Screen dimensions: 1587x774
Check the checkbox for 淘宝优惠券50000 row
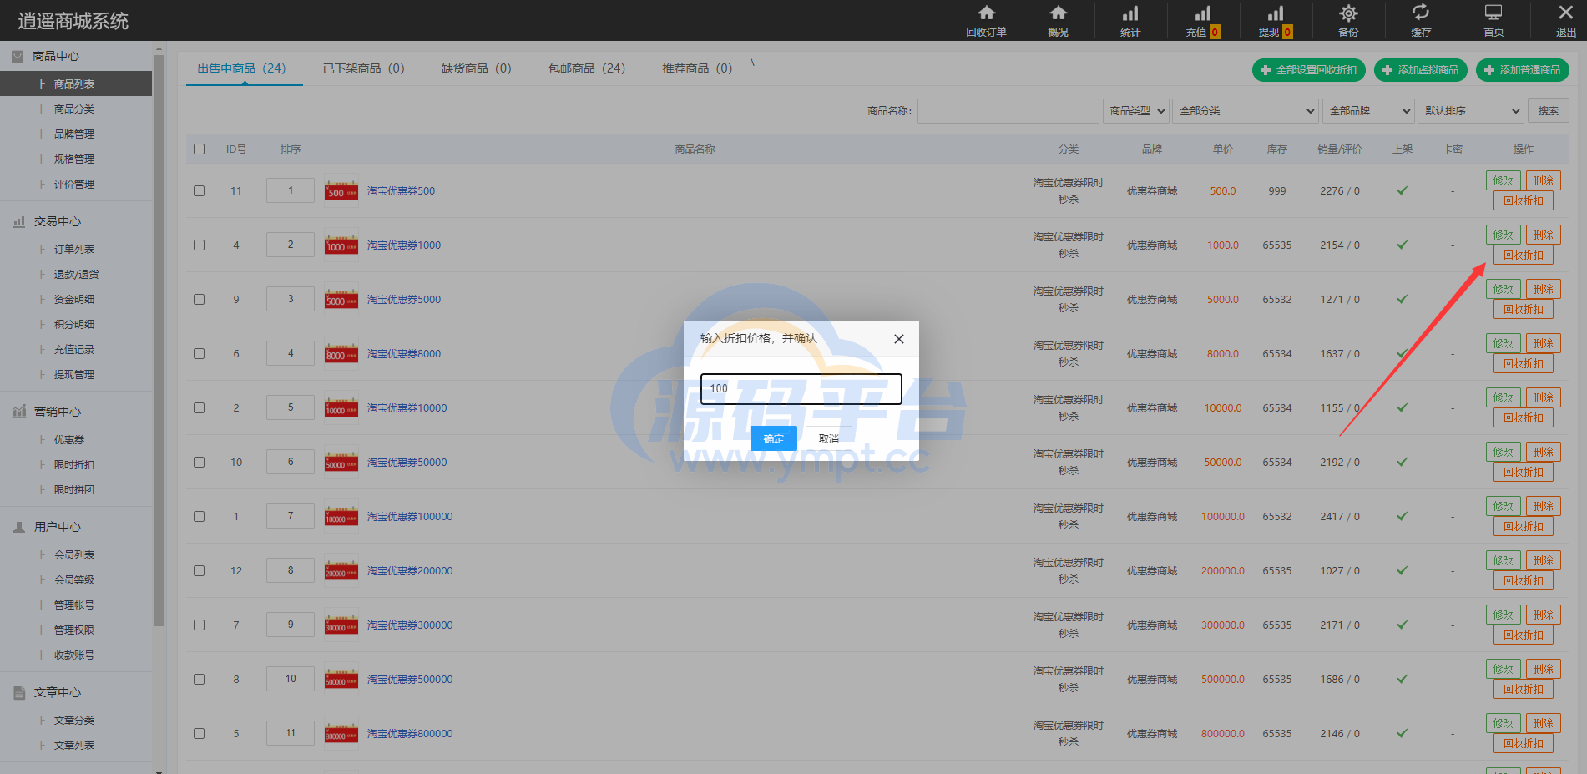199,462
